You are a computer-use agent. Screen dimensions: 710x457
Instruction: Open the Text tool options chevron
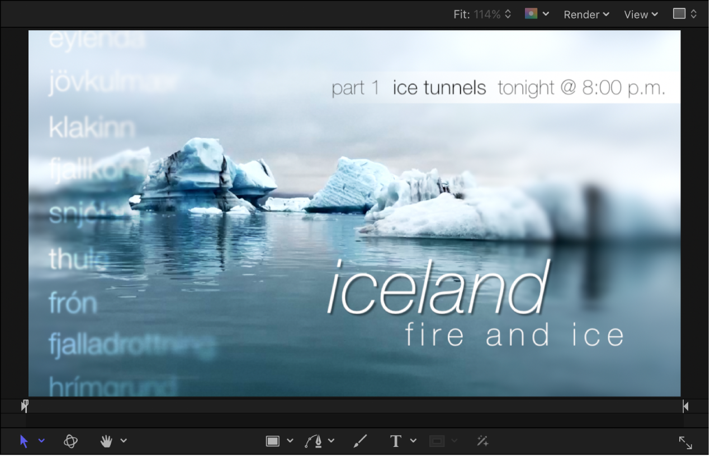pos(414,441)
